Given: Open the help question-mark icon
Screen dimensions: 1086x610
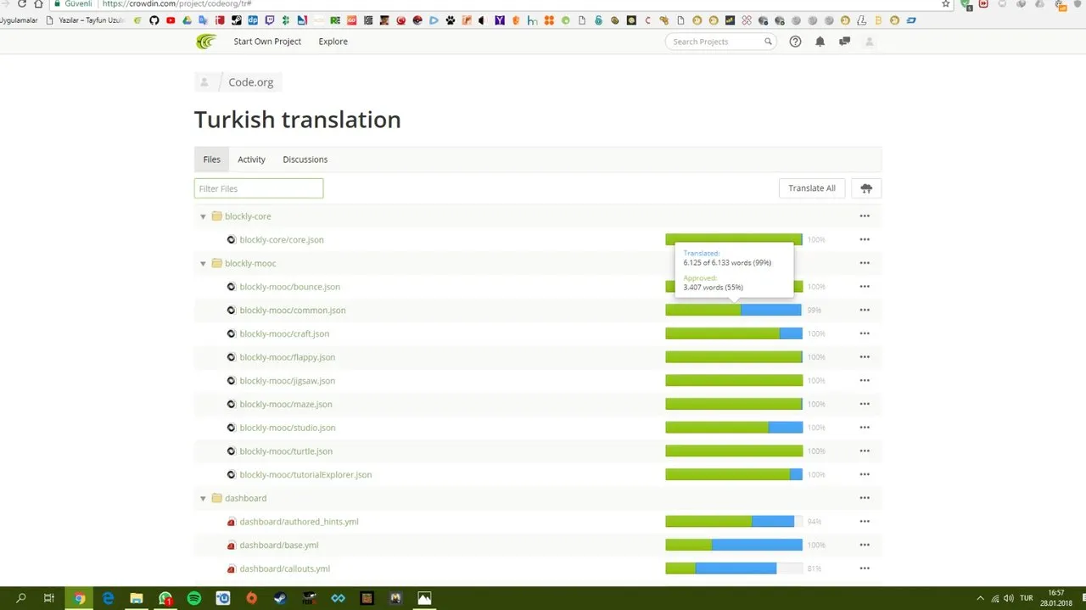Looking at the screenshot, I should 795,42.
